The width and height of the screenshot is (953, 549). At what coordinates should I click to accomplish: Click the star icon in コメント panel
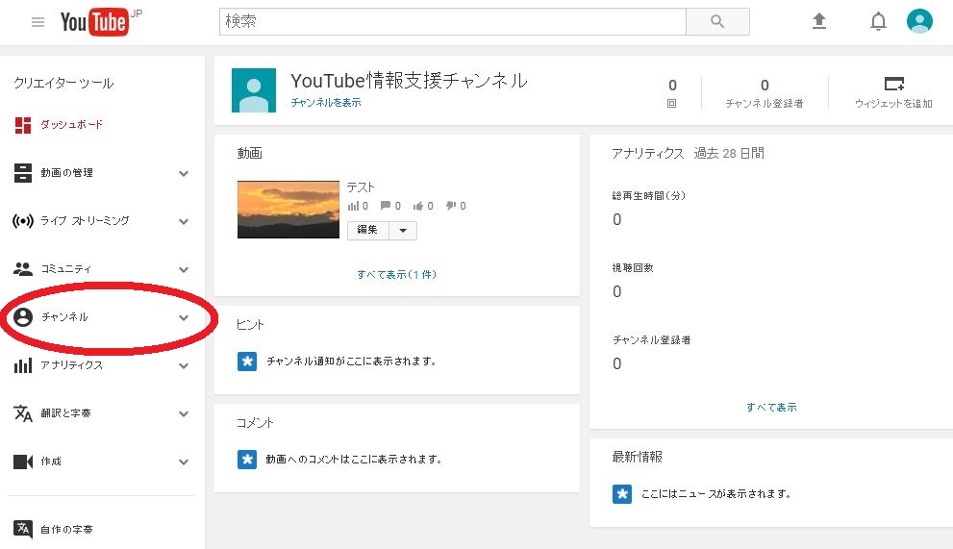pyautogui.click(x=247, y=459)
